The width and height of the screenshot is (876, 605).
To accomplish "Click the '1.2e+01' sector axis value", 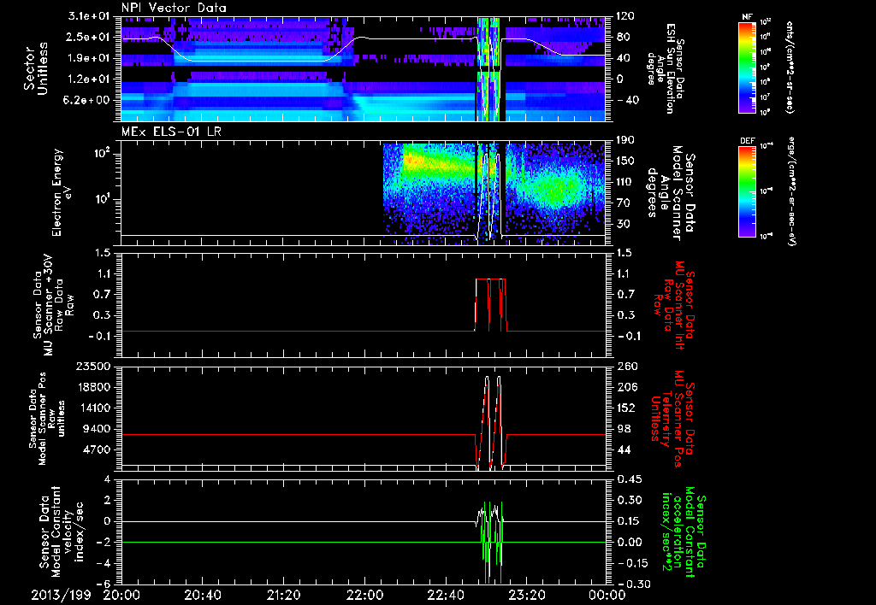I will (89, 79).
